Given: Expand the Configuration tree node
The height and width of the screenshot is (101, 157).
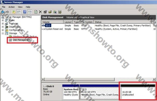Looking at the screenshot, I should coord(3,30).
